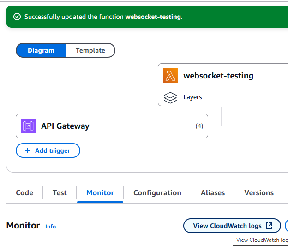Click View CloudWatch logs button
The image size is (288, 252).
232,226
